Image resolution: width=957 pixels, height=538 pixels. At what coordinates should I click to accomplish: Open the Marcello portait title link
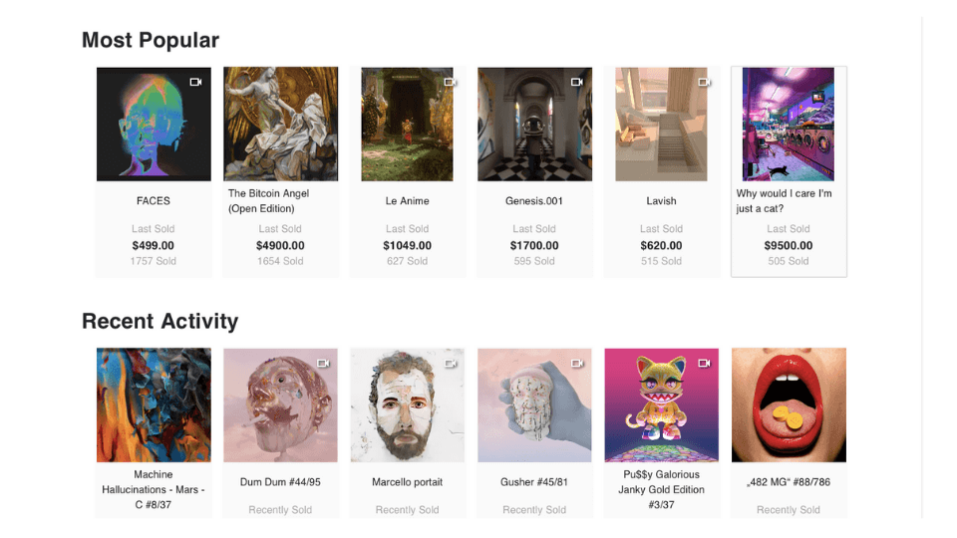point(407,482)
